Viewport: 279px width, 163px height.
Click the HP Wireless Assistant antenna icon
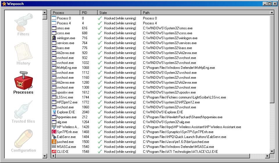click(x=54, y=127)
